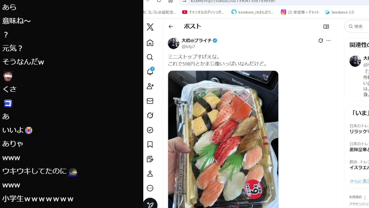The image size is (369, 208).
Task: Click the Grok icon on the post
Action: click(x=321, y=41)
